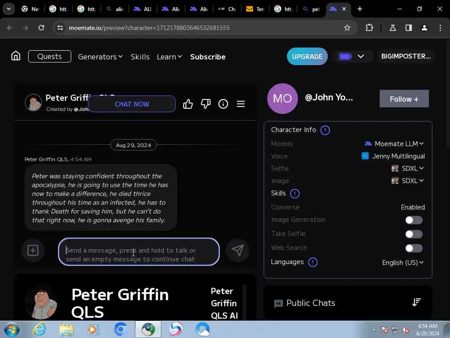Click the CHAT NOW button
Screen dimensions: 450x338
(132, 104)
